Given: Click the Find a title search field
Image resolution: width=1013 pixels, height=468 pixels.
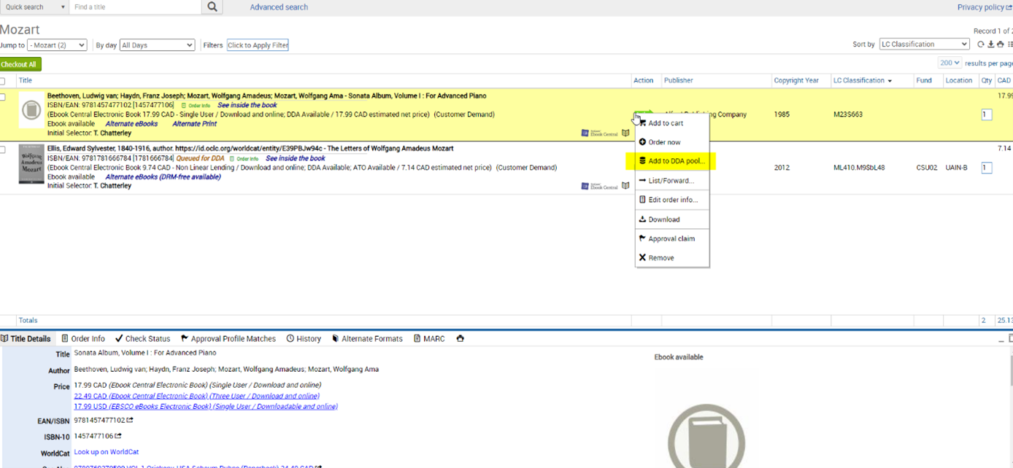Looking at the screenshot, I should [x=135, y=7].
